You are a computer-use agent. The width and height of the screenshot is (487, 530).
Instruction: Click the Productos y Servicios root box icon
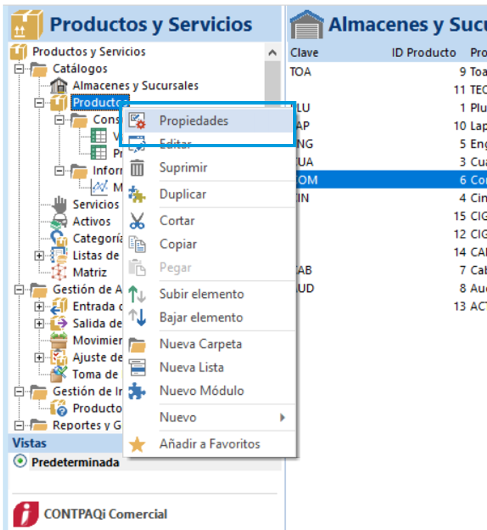[18, 52]
